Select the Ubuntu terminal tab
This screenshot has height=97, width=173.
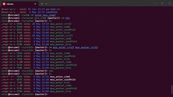[20, 4]
